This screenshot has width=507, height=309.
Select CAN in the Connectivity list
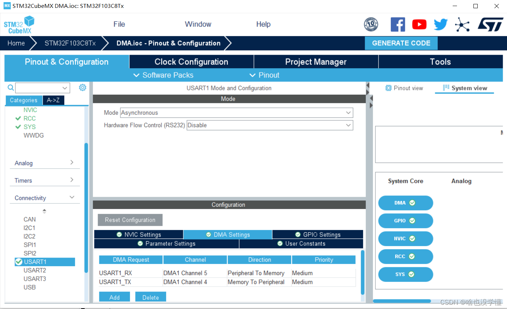[30, 219]
